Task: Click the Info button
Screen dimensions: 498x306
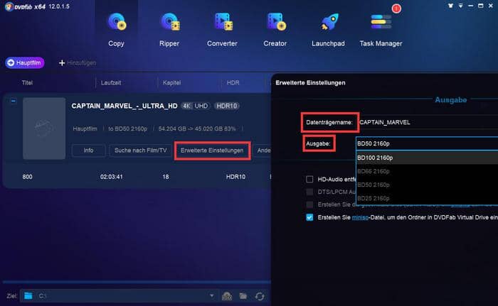Action: point(88,151)
